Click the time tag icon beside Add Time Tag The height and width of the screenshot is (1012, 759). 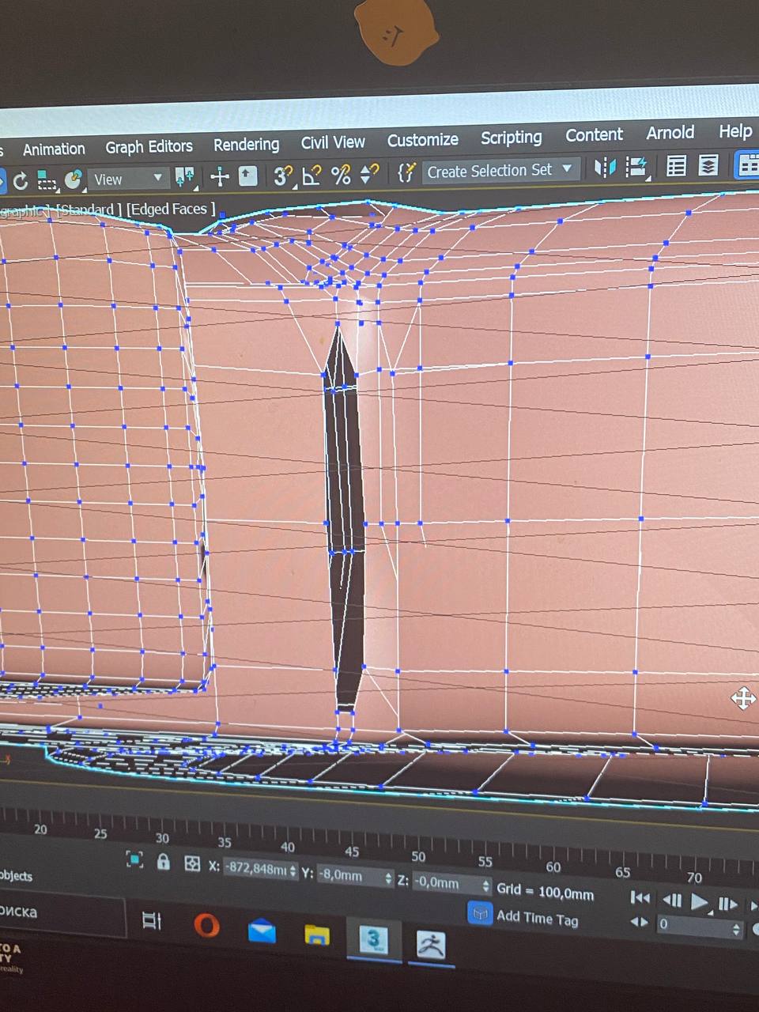click(x=479, y=913)
